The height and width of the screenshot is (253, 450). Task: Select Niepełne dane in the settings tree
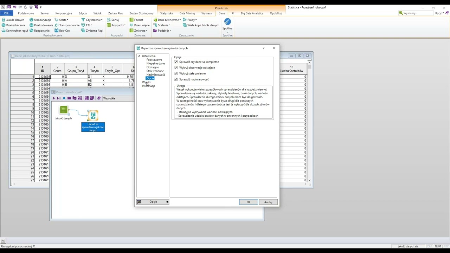coord(155,64)
